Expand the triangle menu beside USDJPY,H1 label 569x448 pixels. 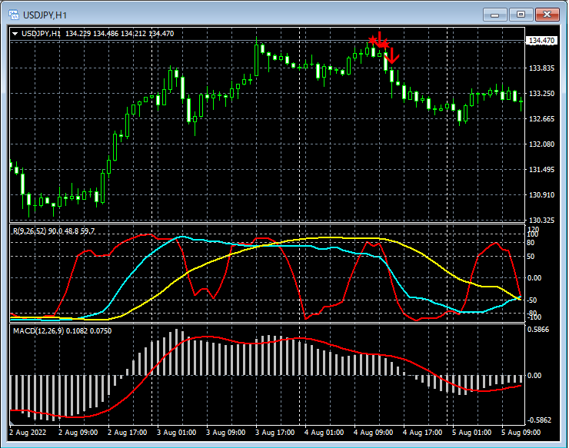tap(15, 33)
